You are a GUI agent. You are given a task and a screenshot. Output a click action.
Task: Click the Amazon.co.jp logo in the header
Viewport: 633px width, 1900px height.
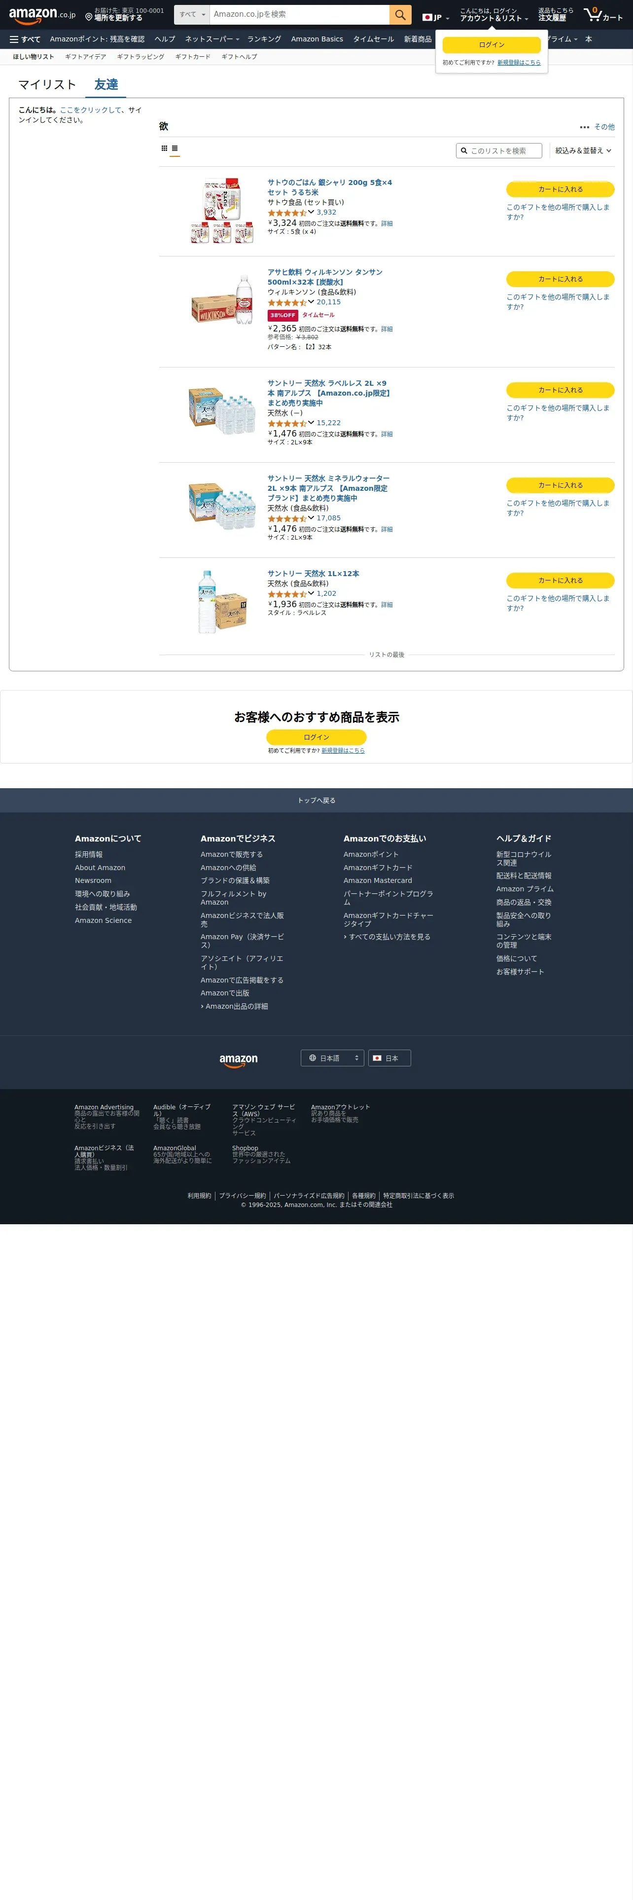(x=42, y=15)
